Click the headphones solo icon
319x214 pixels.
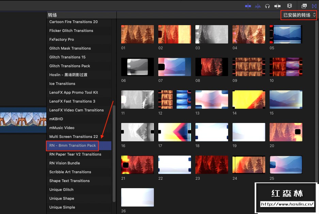(x=268, y=6)
